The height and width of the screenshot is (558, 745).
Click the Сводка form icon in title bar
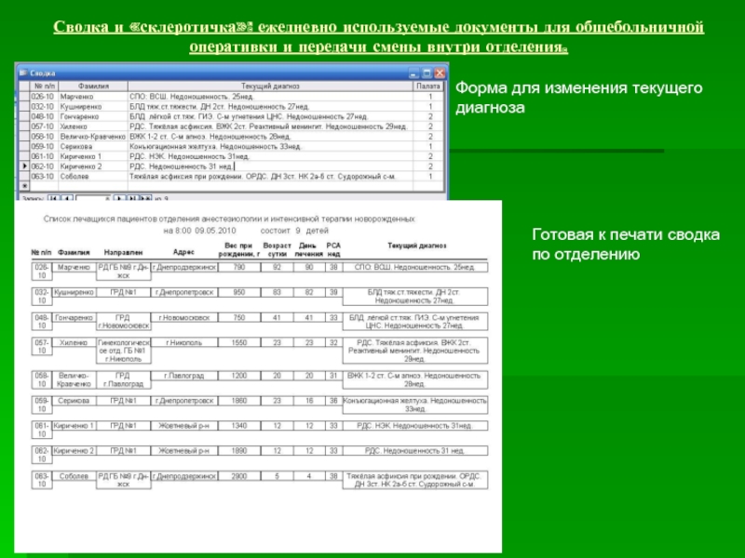click(x=22, y=73)
